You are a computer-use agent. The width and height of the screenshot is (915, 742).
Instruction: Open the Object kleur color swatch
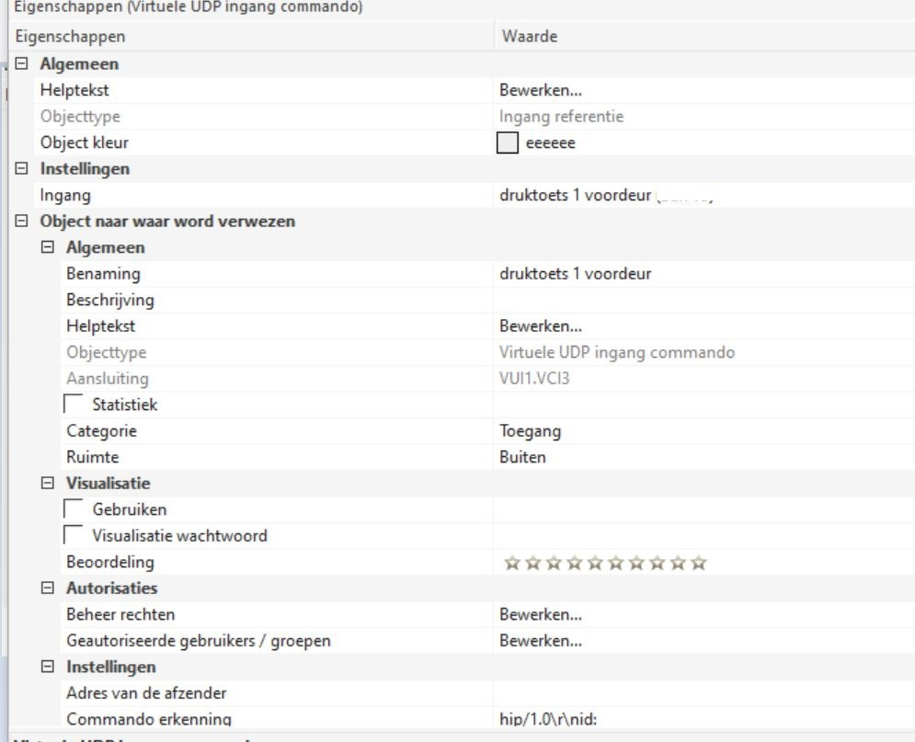[x=508, y=143]
